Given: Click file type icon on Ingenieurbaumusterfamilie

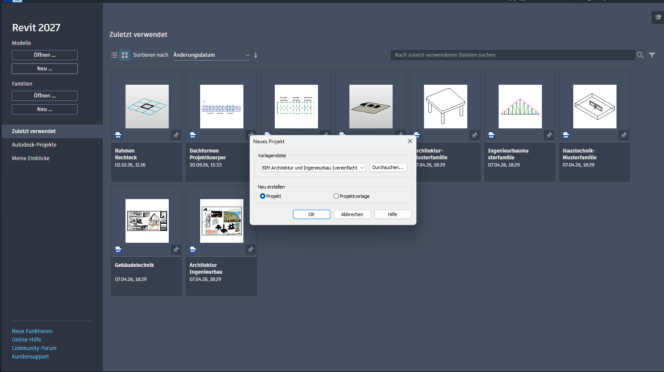Looking at the screenshot, I should [491, 135].
